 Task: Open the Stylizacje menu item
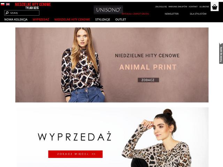pos(102,19)
